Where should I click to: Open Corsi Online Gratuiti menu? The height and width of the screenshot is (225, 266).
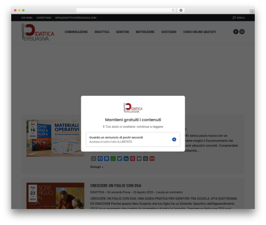click(x=199, y=32)
